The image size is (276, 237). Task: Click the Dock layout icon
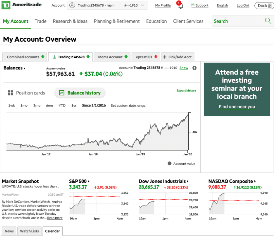click(x=270, y=6)
